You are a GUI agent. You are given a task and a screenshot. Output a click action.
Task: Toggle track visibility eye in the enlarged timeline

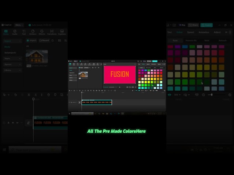[x=13, y=123]
